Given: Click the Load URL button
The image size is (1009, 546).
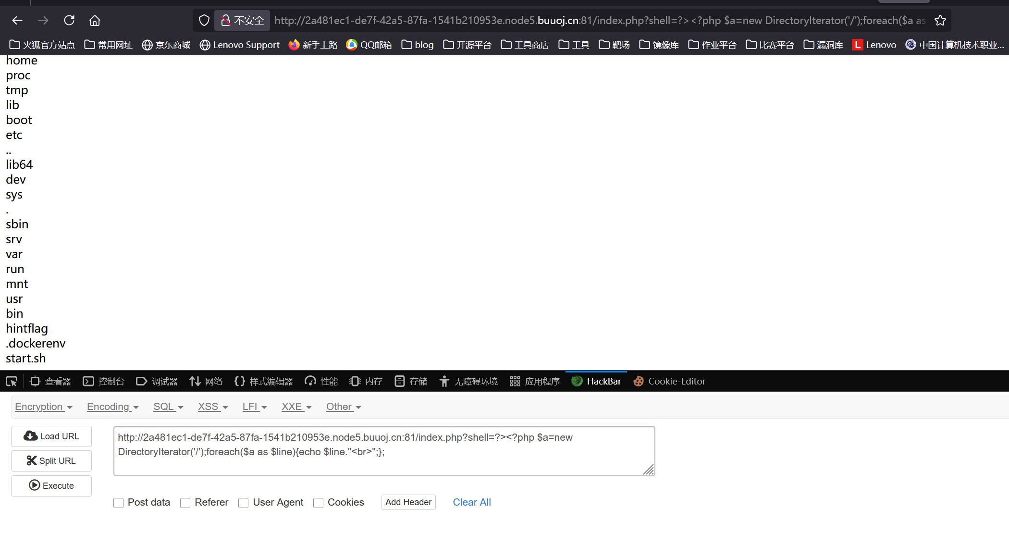Looking at the screenshot, I should tap(51, 436).
